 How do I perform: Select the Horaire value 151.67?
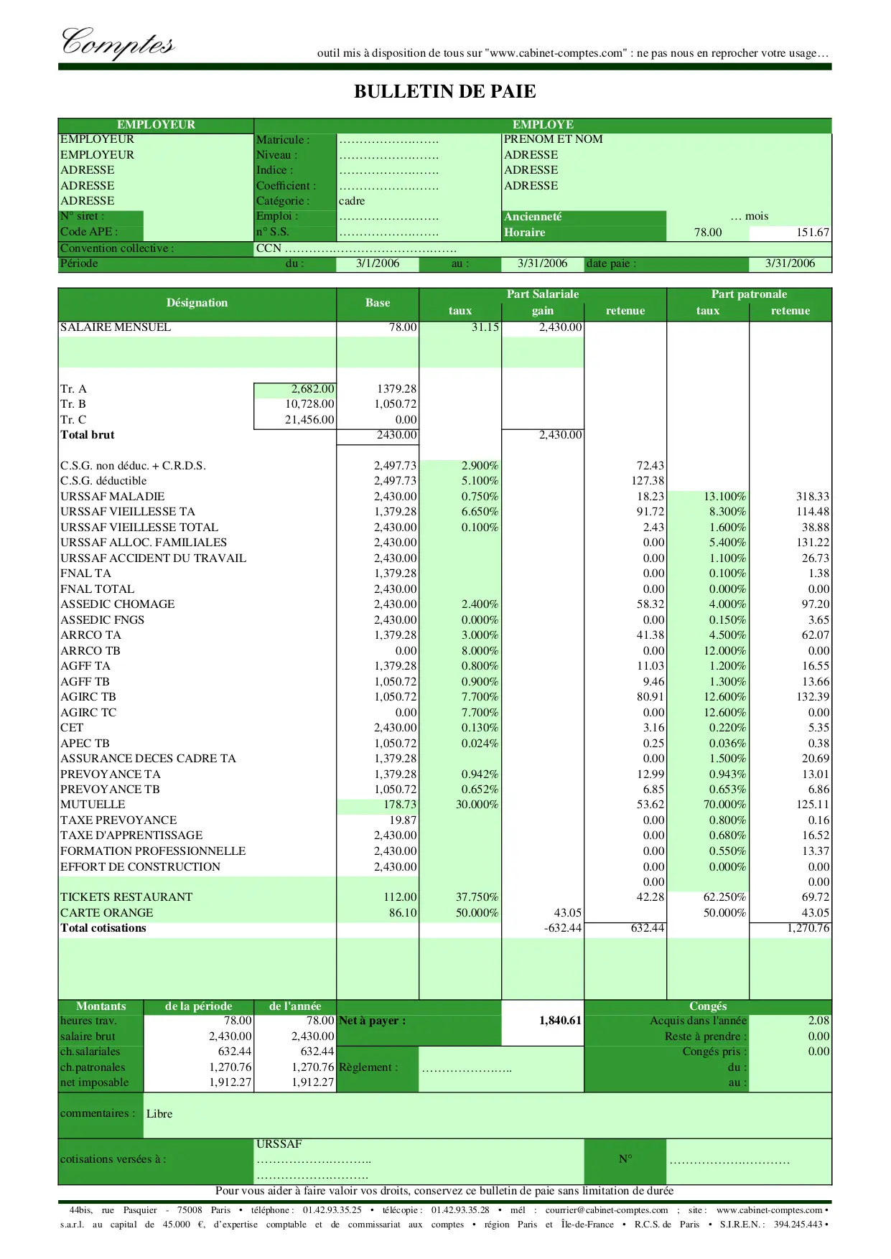point(812,233)
